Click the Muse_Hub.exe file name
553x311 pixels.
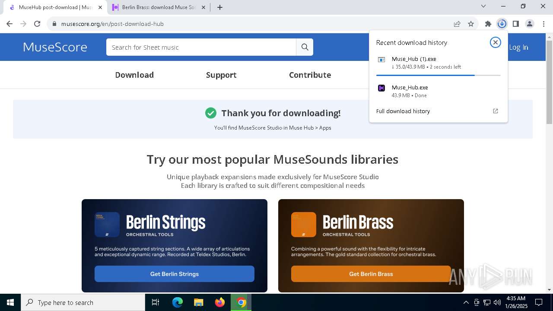tap(410, 87)
